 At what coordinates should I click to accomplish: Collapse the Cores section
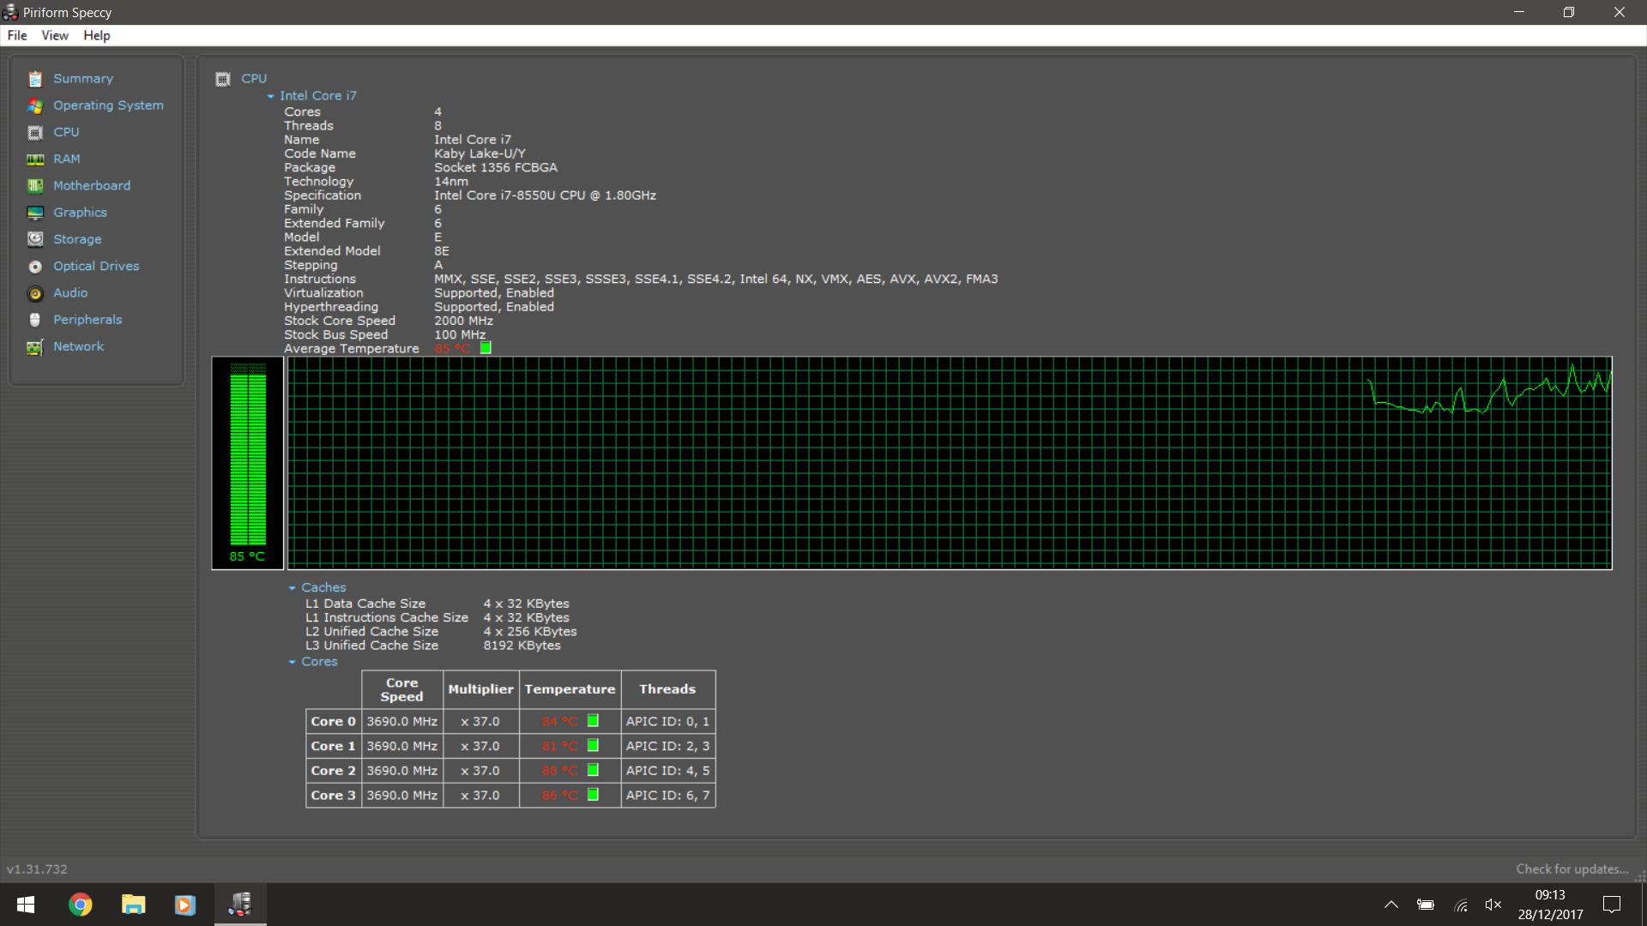[x=293, y=662]
